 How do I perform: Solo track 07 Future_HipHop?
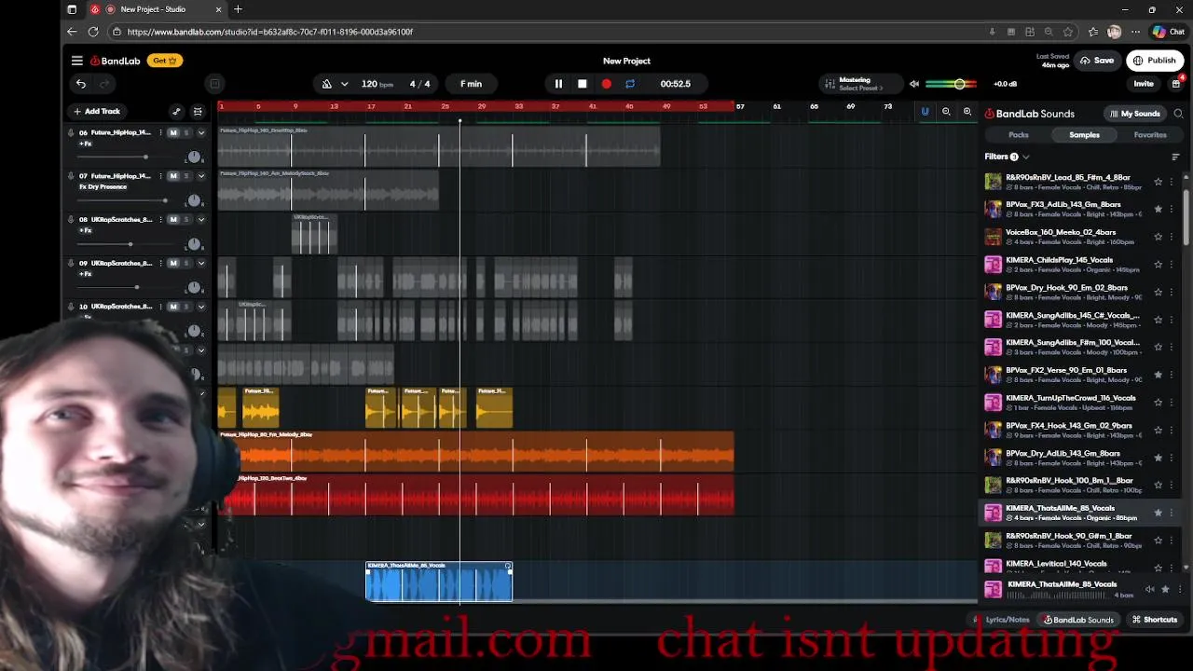(186, 176)
